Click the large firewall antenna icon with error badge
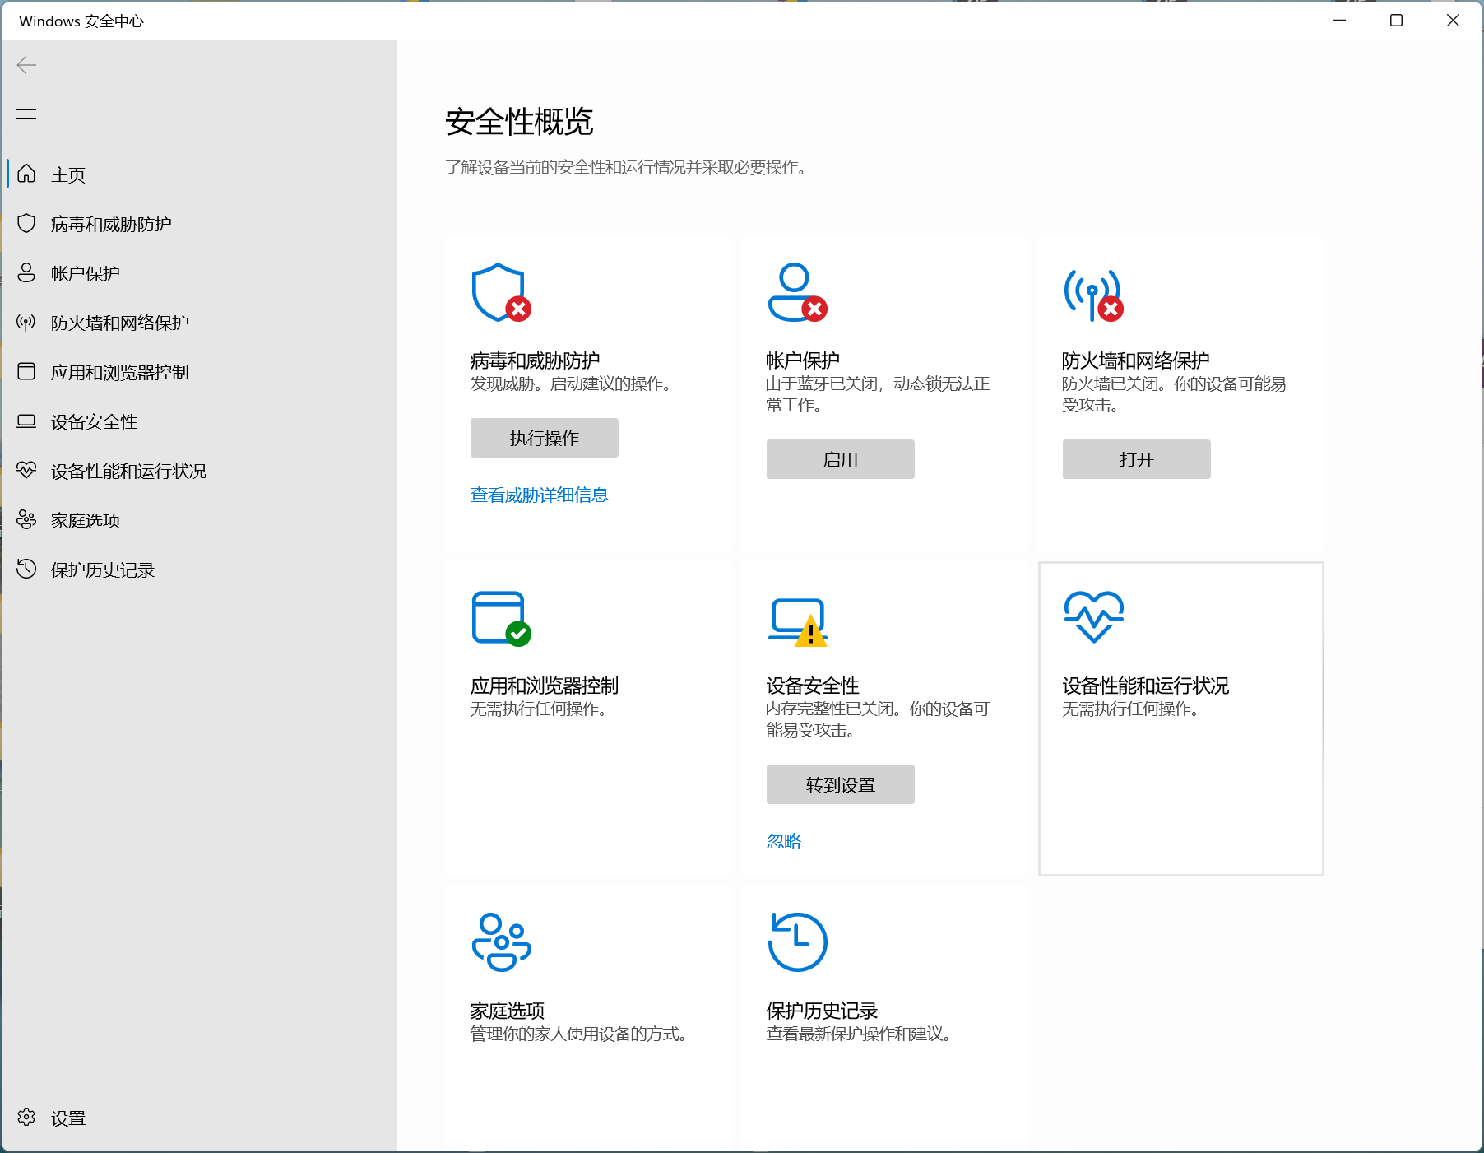 pos(1093,295)
